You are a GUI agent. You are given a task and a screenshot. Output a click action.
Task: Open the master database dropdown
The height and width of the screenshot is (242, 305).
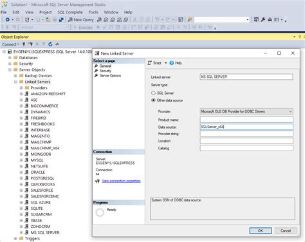67,27
